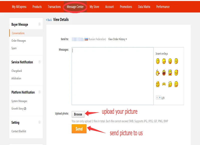Viewport: 200px width, 145px height.
Task: Collapse the Service Notification section
Action: (39, 62)
